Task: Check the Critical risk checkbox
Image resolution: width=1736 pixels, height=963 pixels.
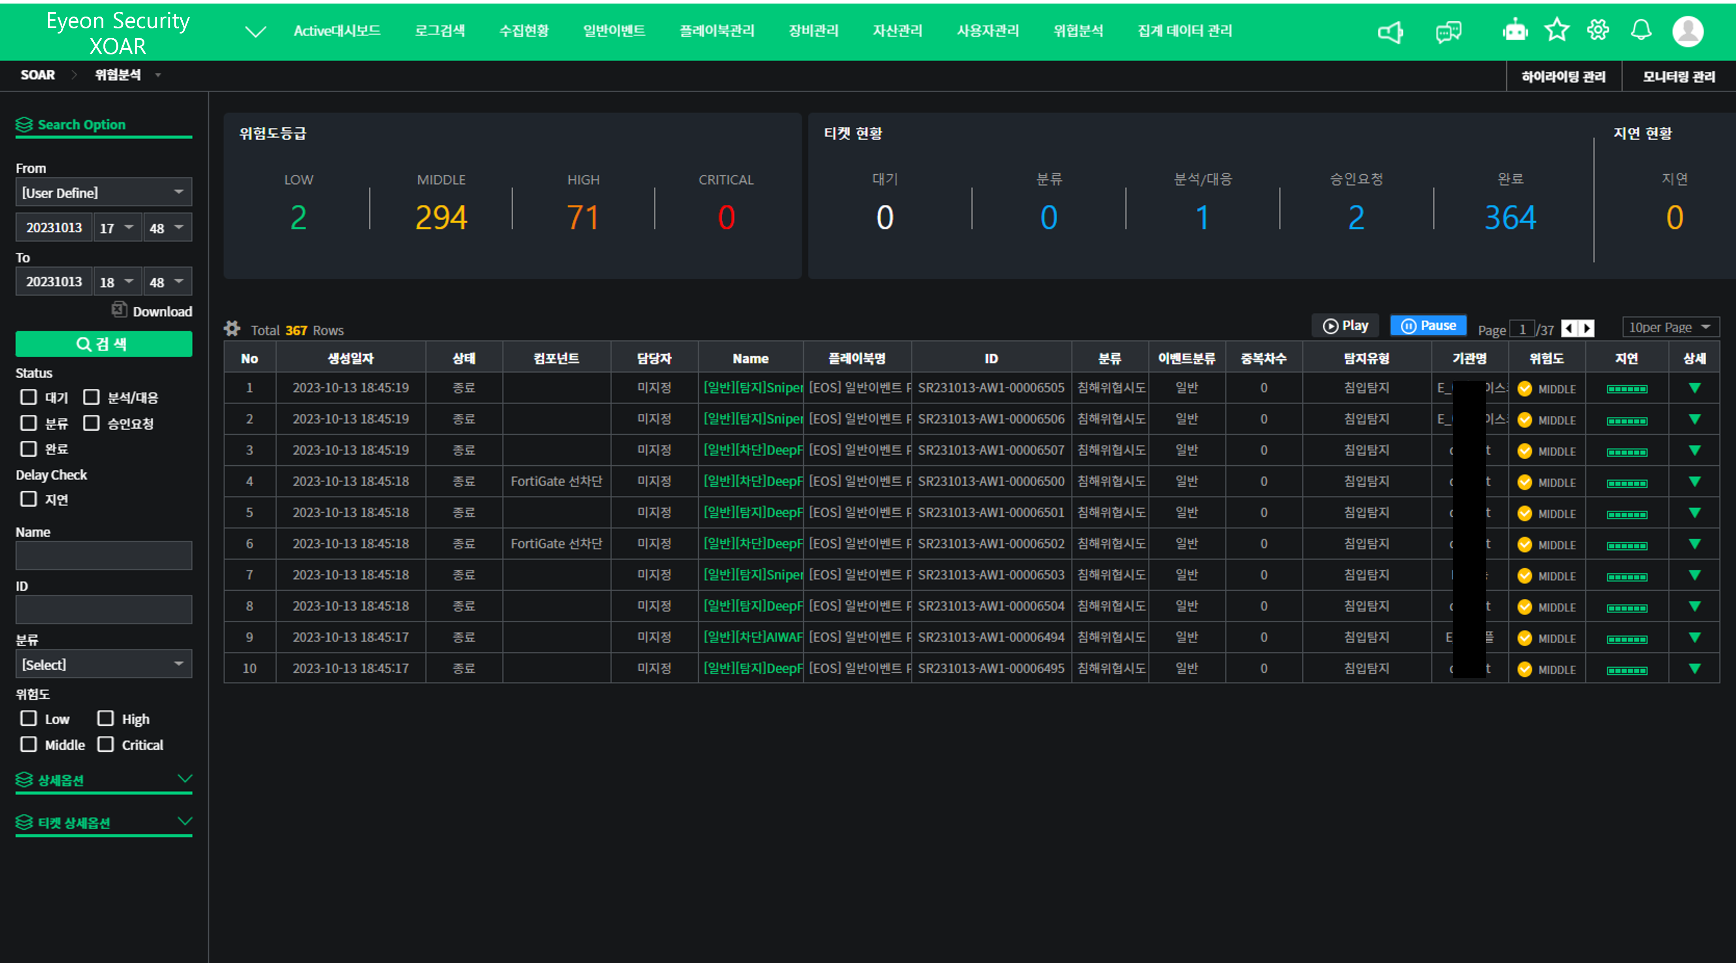Action: pos(105,744)
